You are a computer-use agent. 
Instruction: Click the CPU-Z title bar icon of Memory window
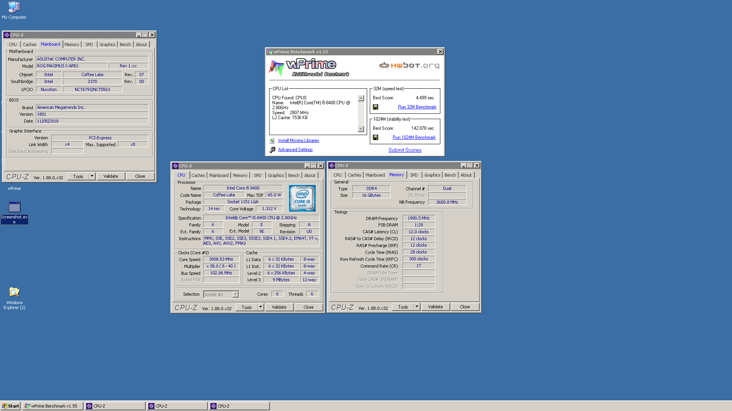click(332, 166)
